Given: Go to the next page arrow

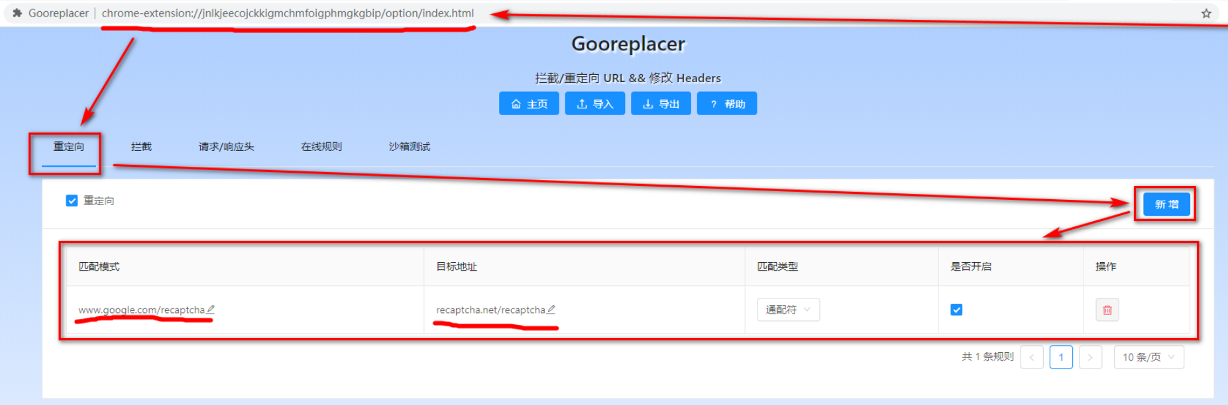Looking at the screenshot, I should point(1090,357).
